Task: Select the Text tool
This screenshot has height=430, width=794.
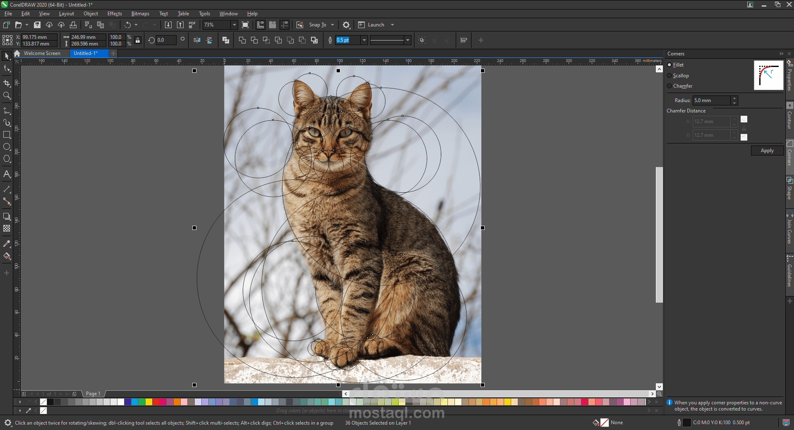Action: coord(7,174)
